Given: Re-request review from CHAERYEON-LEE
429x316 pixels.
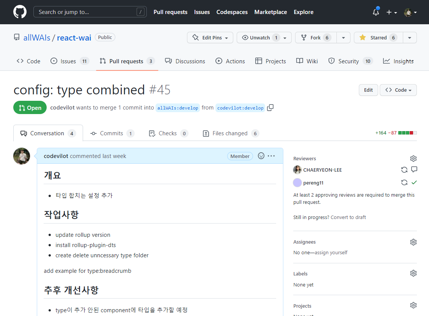Looking at the screenshot, I should (404, 170).
